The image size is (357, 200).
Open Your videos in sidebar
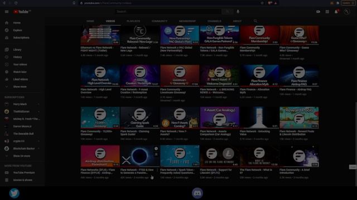(x=16, y=64)
